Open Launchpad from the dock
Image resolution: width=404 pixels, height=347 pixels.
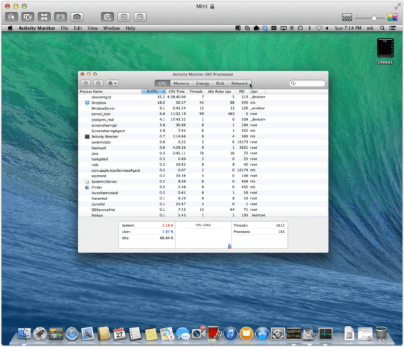pyautogui.click(x=40, y=334)
